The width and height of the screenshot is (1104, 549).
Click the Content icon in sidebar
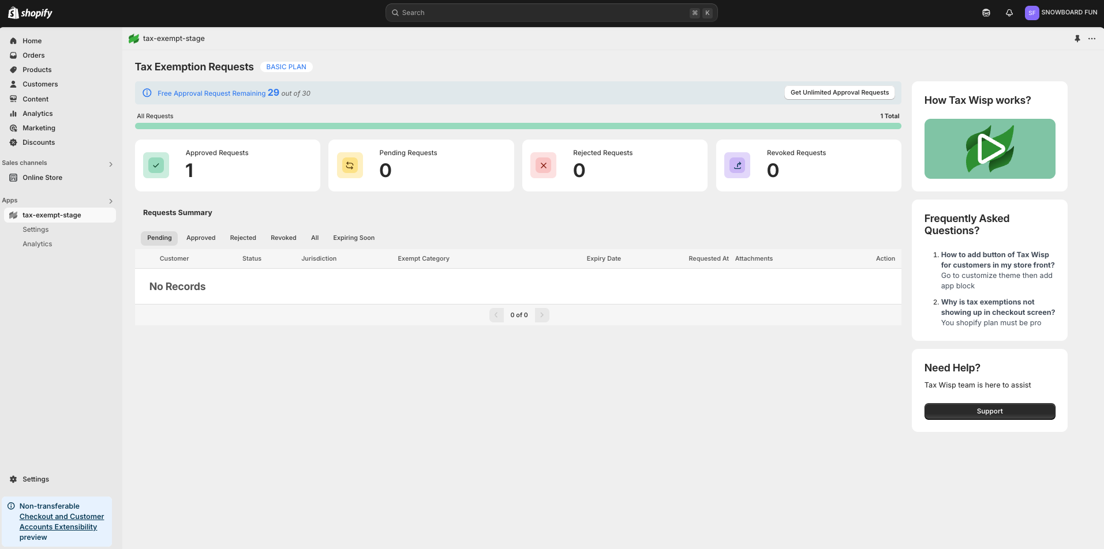[x=13, y=99]
